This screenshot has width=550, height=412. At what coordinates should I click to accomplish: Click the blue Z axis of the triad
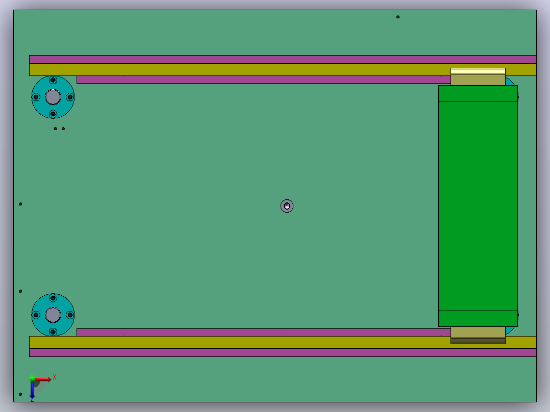point(32,390)
